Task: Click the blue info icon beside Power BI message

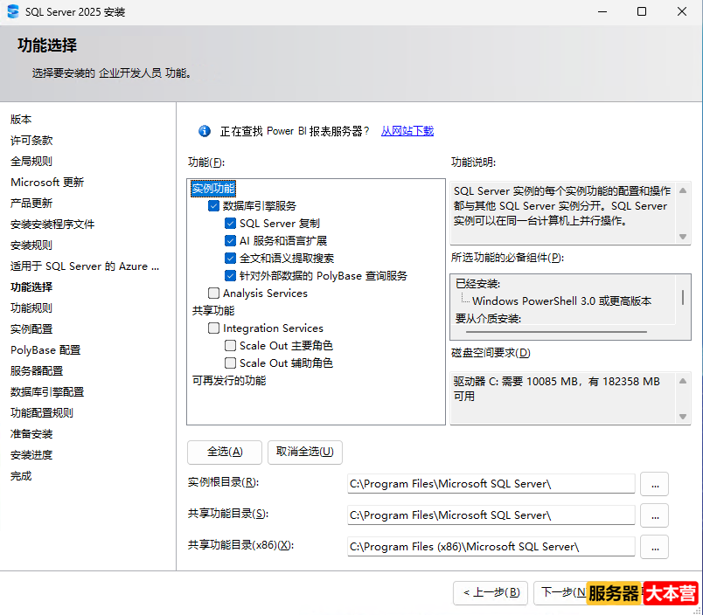Action: click(204, 130)
